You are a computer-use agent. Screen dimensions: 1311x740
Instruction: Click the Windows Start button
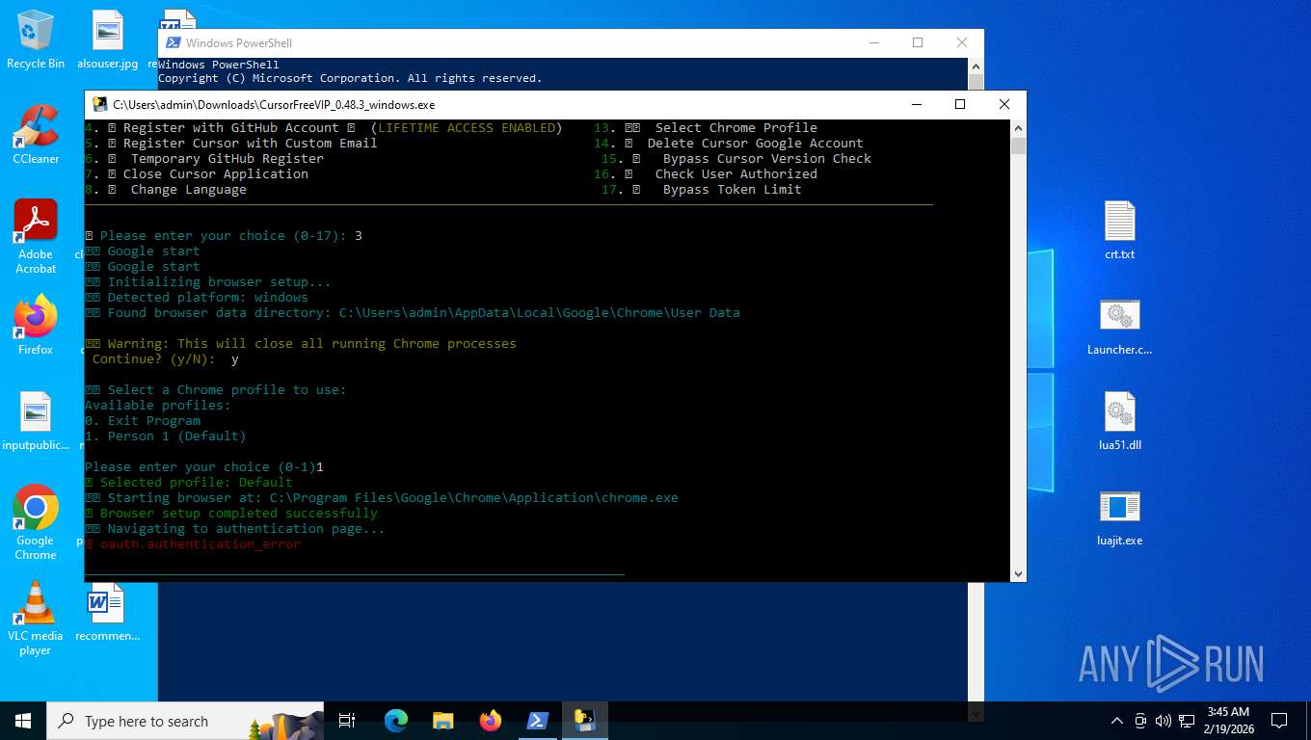[x=23, y=721]
